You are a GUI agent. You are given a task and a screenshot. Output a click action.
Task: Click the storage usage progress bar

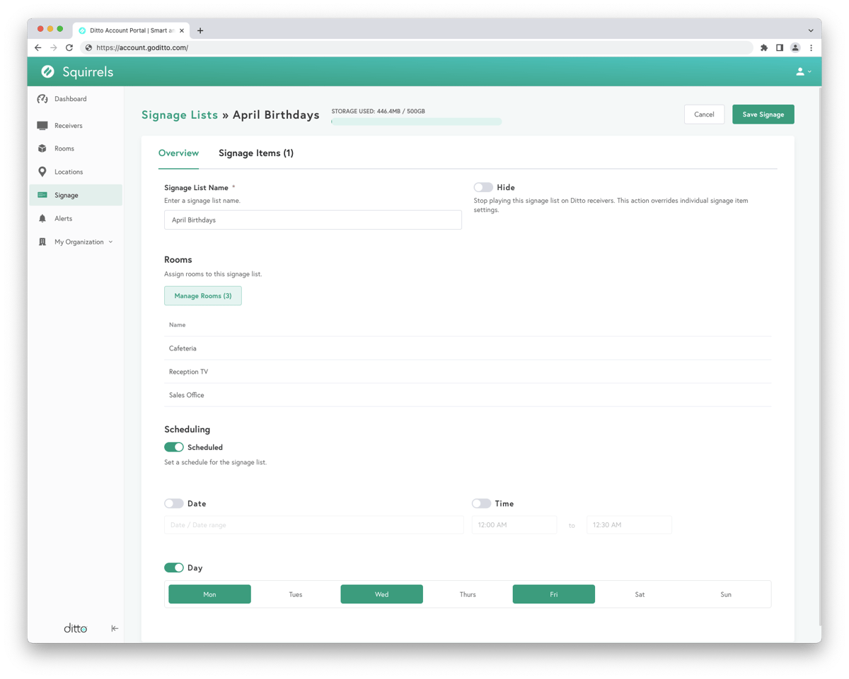[416, 122]
